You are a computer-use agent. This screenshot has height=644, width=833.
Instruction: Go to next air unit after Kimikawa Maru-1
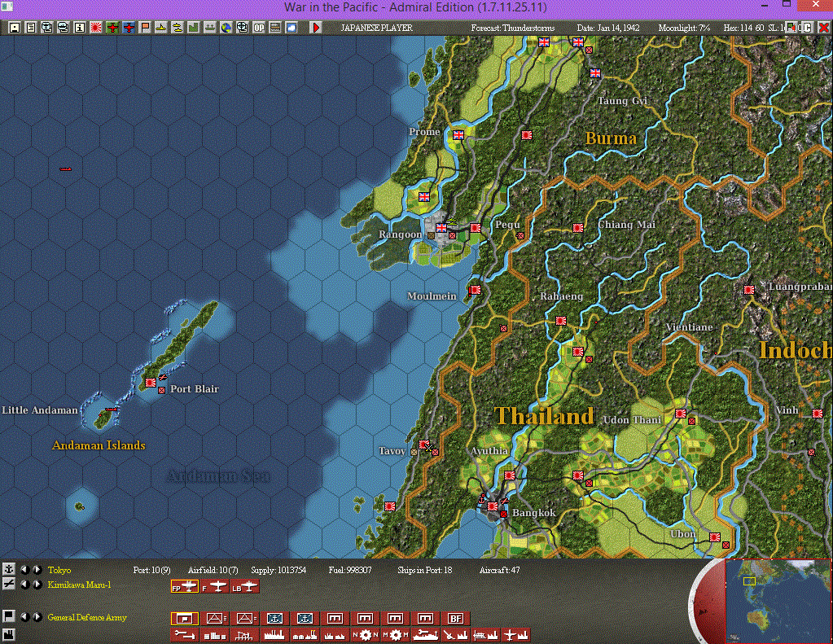click(x=37, y=584)
